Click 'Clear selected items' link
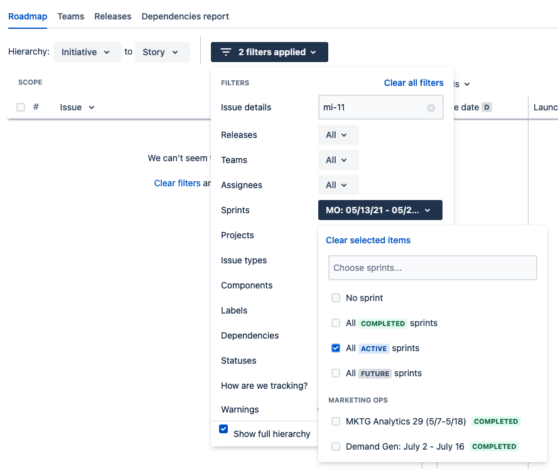 point(368,240)
